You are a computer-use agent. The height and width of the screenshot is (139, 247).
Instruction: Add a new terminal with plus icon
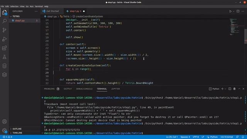pos(222,89)
